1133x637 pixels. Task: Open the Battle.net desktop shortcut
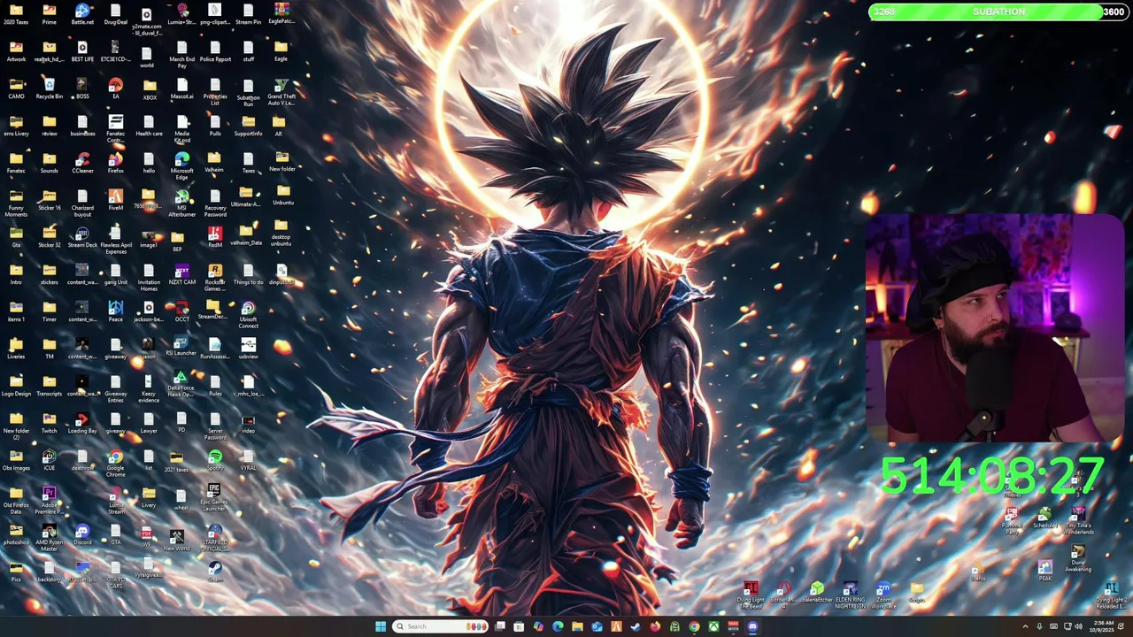click(x=82, y=14)
